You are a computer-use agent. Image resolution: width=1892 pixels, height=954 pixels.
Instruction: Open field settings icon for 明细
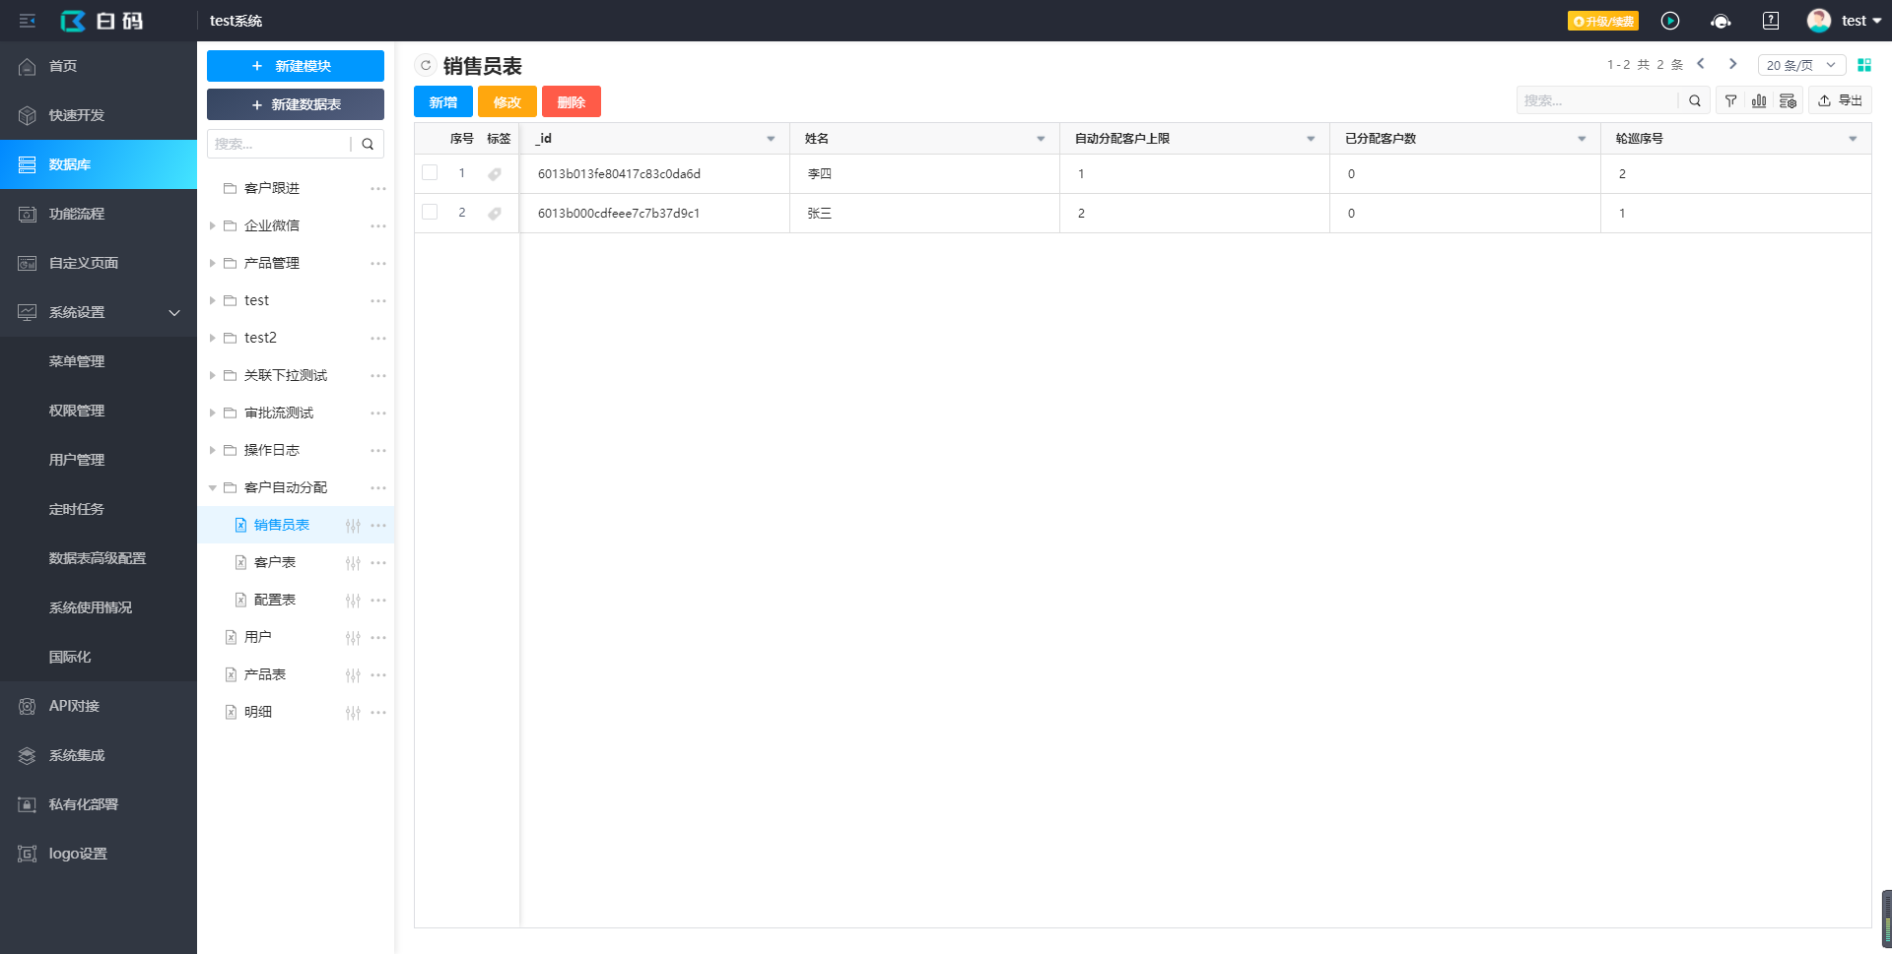click(353, 713)
